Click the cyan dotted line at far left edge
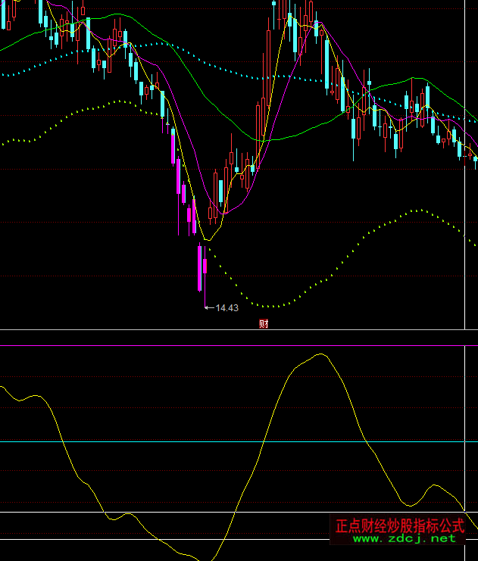The height and width of the screenshot is (561, 478). pos(4,75)
